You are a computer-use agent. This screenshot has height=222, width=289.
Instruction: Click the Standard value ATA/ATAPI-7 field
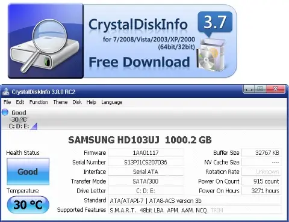tap(194, 200)
